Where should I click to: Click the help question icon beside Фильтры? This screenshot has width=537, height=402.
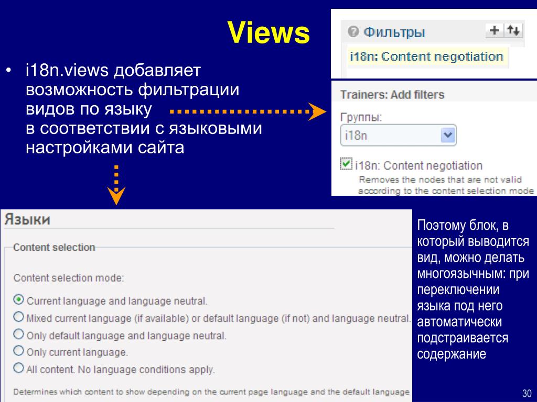(353, 32)
